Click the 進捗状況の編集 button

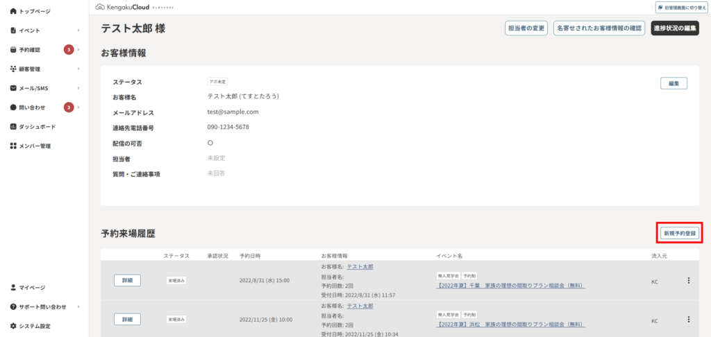point(674,28)
